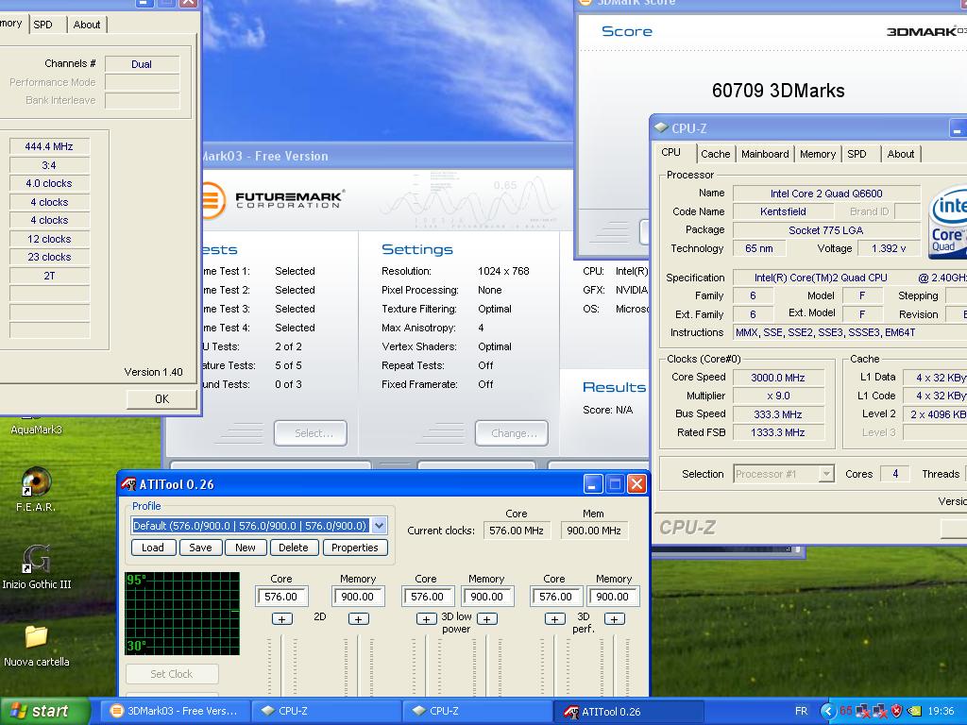
Task: Click the 2D Core clock slider
Action: [x=281, y=667]
